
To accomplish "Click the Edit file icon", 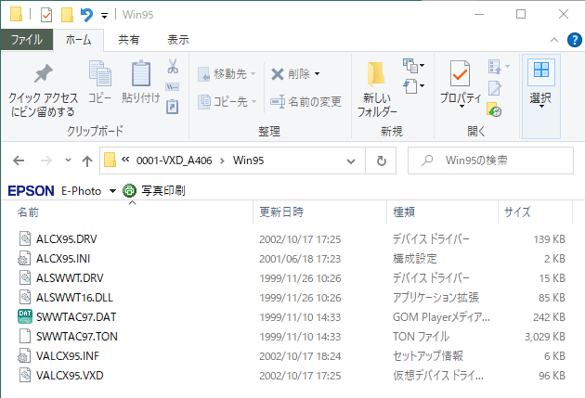I will 495,88.
